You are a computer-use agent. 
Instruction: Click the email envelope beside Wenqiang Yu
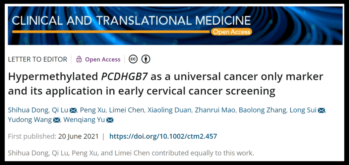tap(110, 120)
